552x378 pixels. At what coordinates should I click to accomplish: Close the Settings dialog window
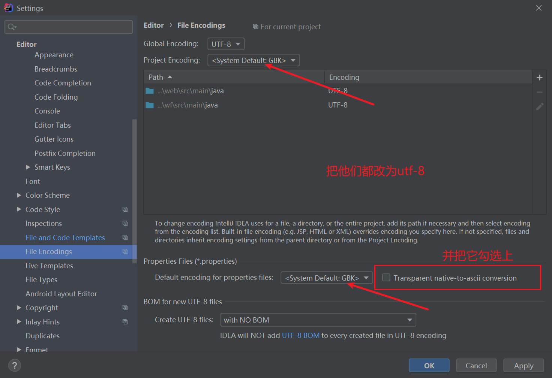point(539,8)
